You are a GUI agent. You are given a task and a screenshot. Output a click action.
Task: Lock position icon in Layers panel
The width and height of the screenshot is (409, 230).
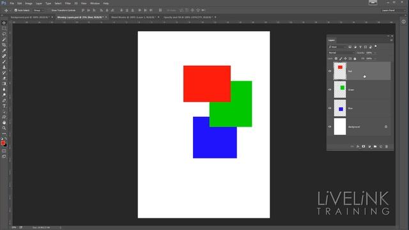[x=345, y=59]
